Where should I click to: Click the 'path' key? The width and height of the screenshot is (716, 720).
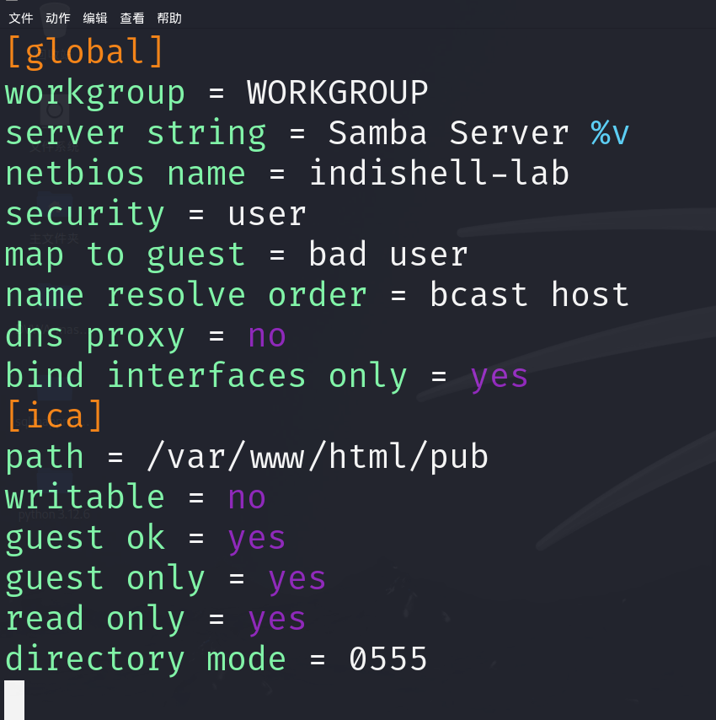pyautogui.click(x=45, y=457)
